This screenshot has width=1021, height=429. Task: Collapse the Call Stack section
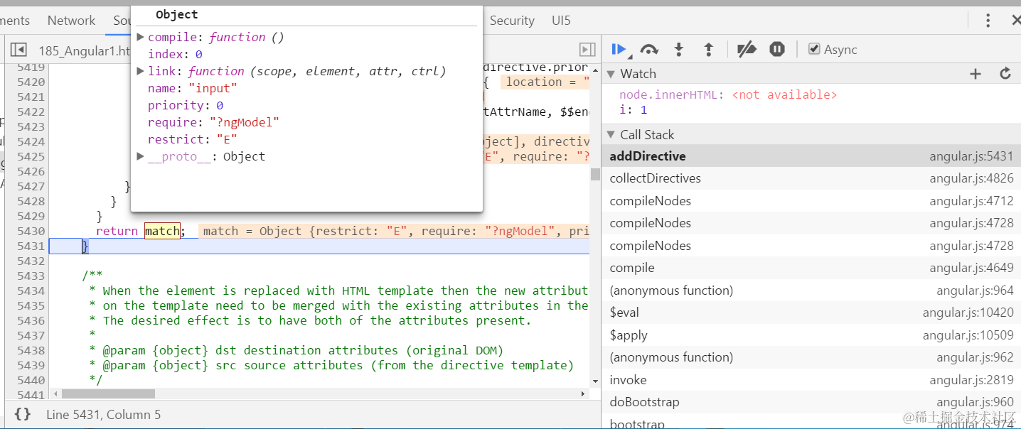[x=610, y=135]
